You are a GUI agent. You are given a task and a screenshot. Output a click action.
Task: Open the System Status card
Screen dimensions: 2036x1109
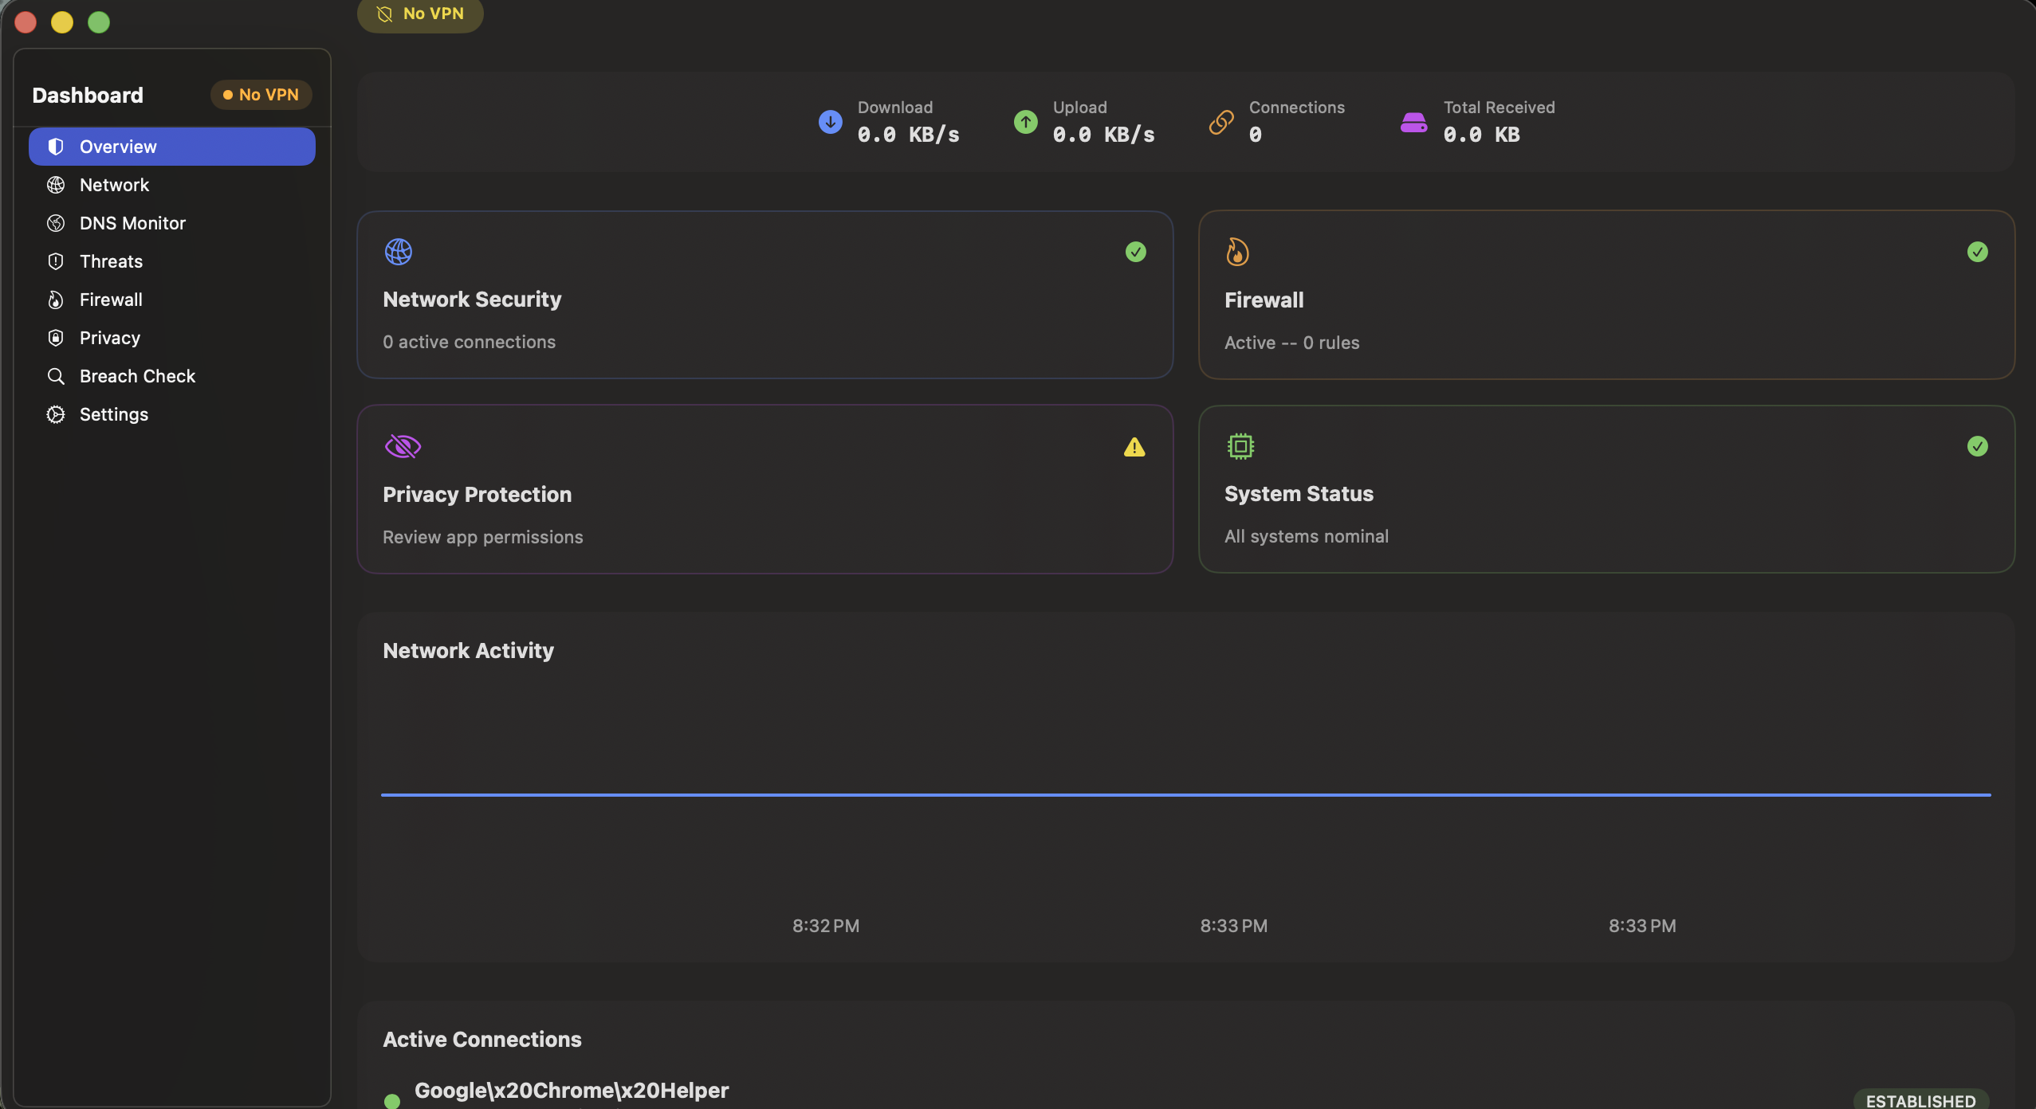coord(1607,489)
